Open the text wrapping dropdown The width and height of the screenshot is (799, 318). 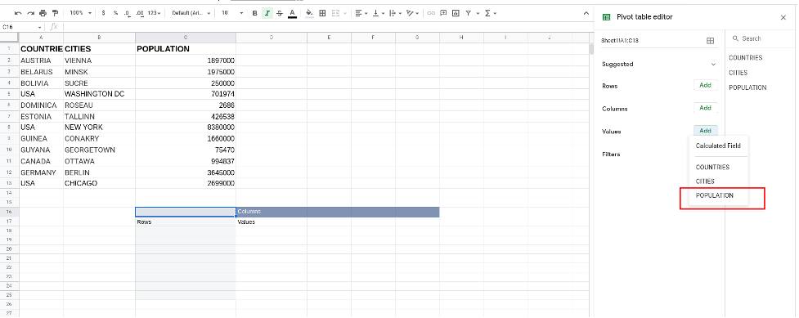click(x=395, y=13)
